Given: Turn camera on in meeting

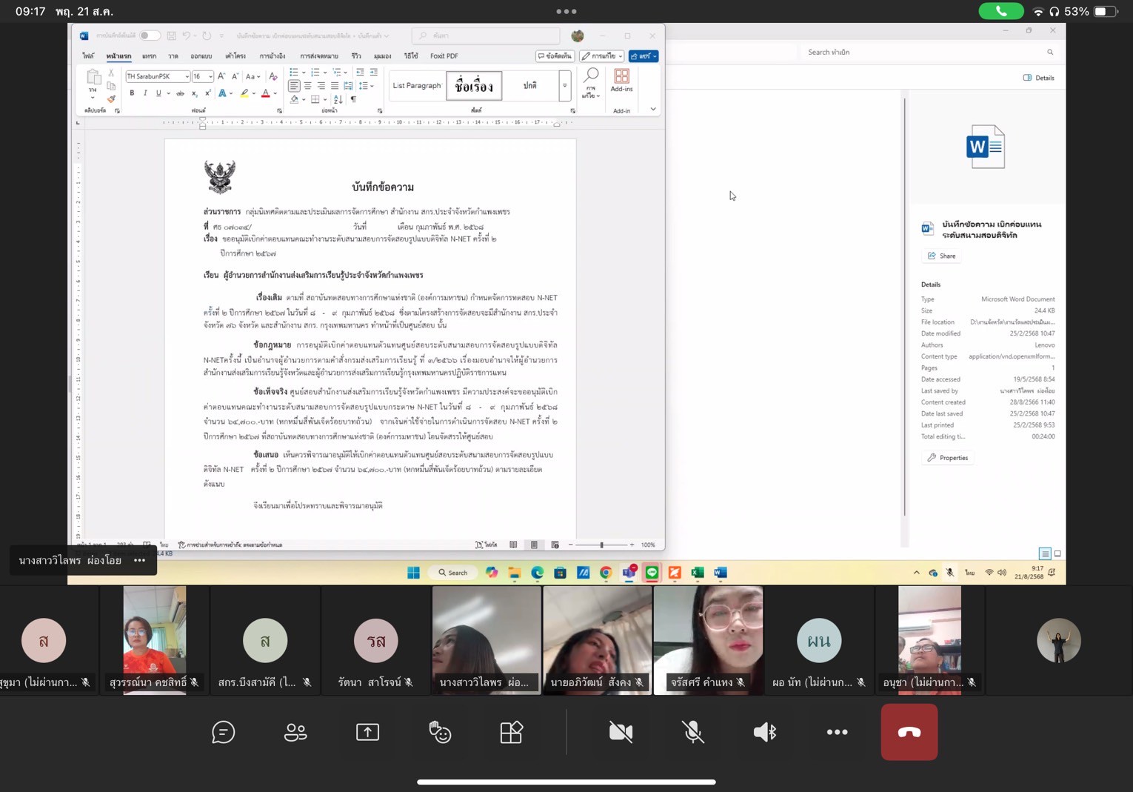Looking at the screenshot, I should click(x=621, y=732).
